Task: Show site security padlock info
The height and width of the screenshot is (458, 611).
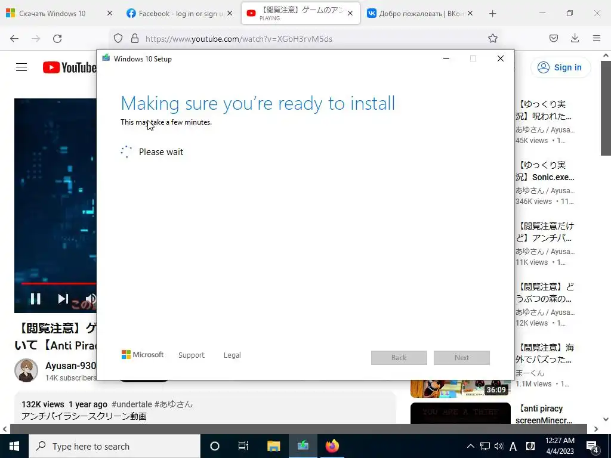Action: point(135,38)
